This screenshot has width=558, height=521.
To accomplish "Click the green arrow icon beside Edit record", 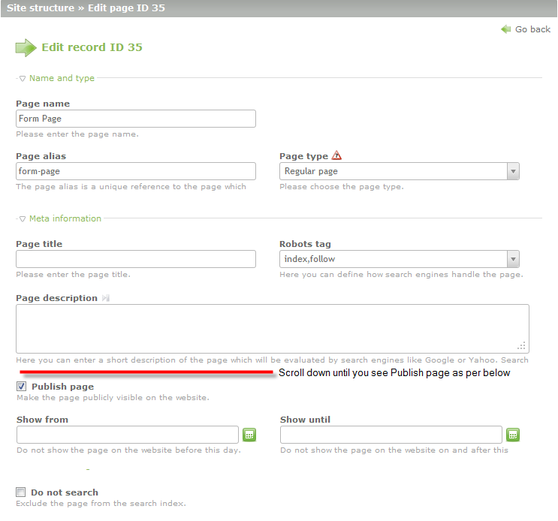I will tap(26, 48).
